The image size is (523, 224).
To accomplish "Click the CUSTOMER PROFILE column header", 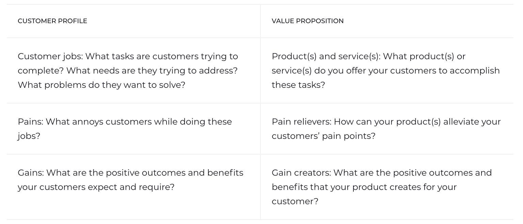I will pyautogui.click(x=52, y=21).
